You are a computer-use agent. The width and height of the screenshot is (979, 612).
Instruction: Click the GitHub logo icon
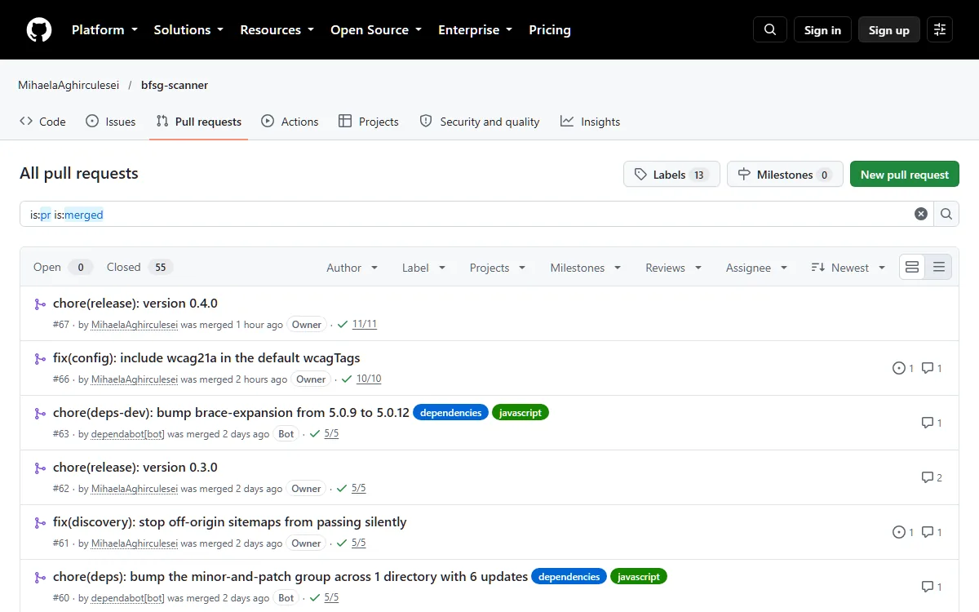click(39, 30)
